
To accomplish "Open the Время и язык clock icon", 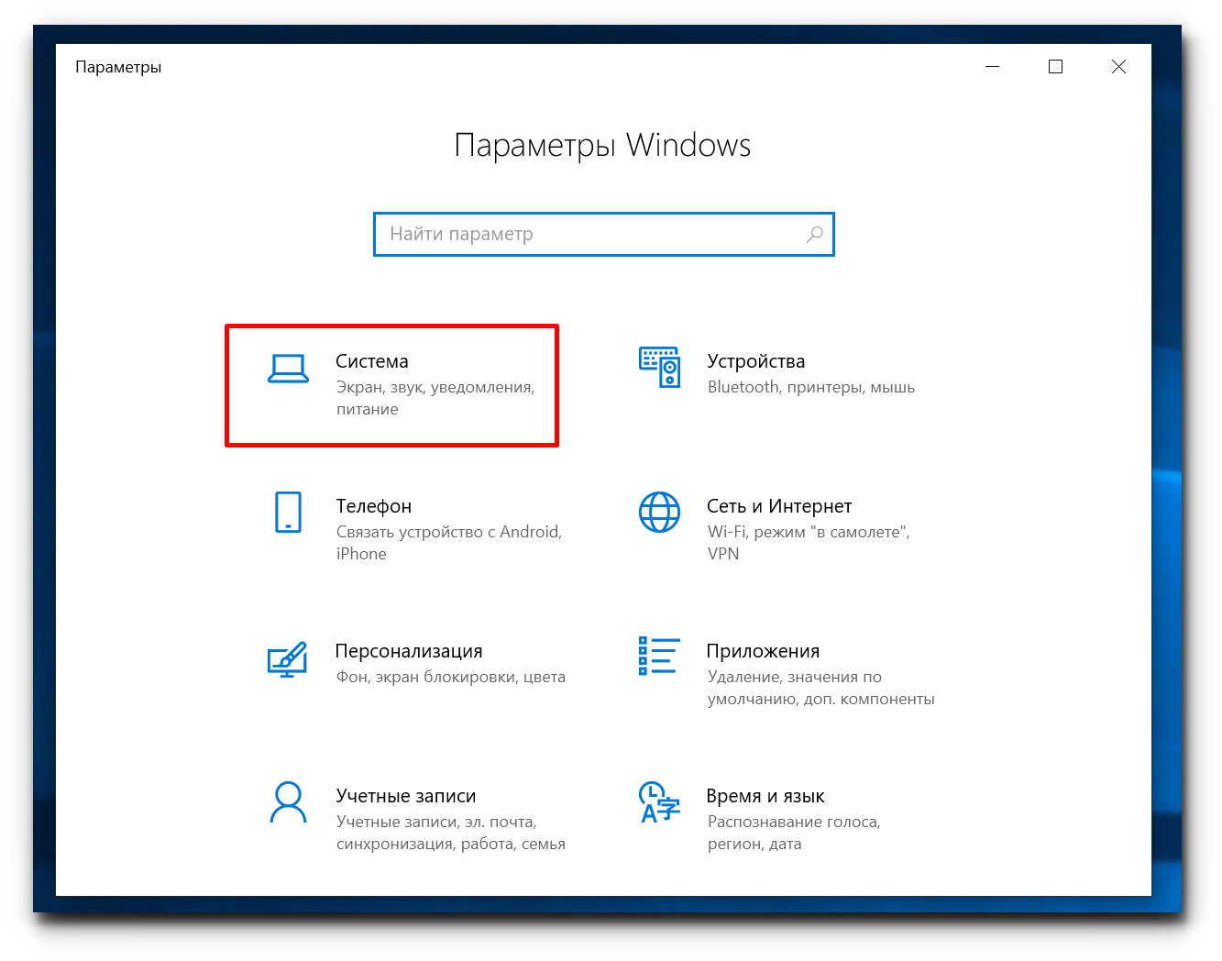I will (659, 801).
